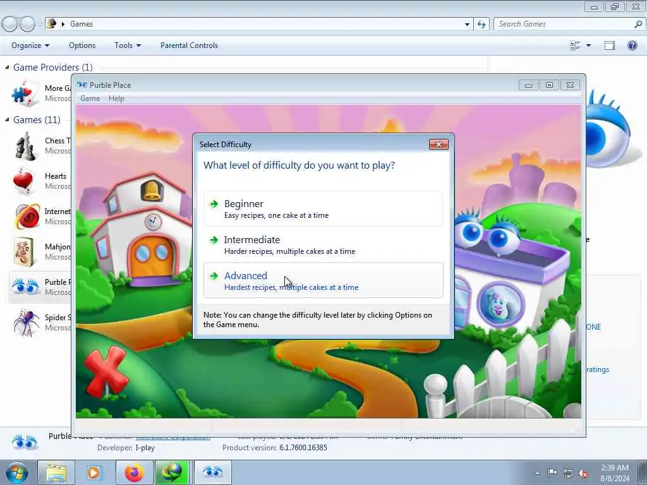Image resolution: width=647 pixels, height=485 pixels.
Task: Open Firefox from the taskbar
Action: tap(134, 472)
